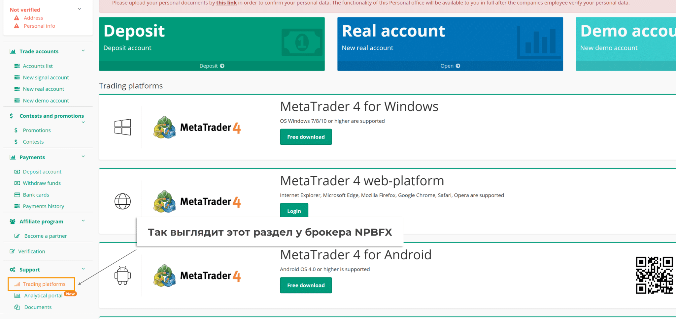Click the QR code for Android download
Viewport: 676px width, 319px height.
(654, 275)
